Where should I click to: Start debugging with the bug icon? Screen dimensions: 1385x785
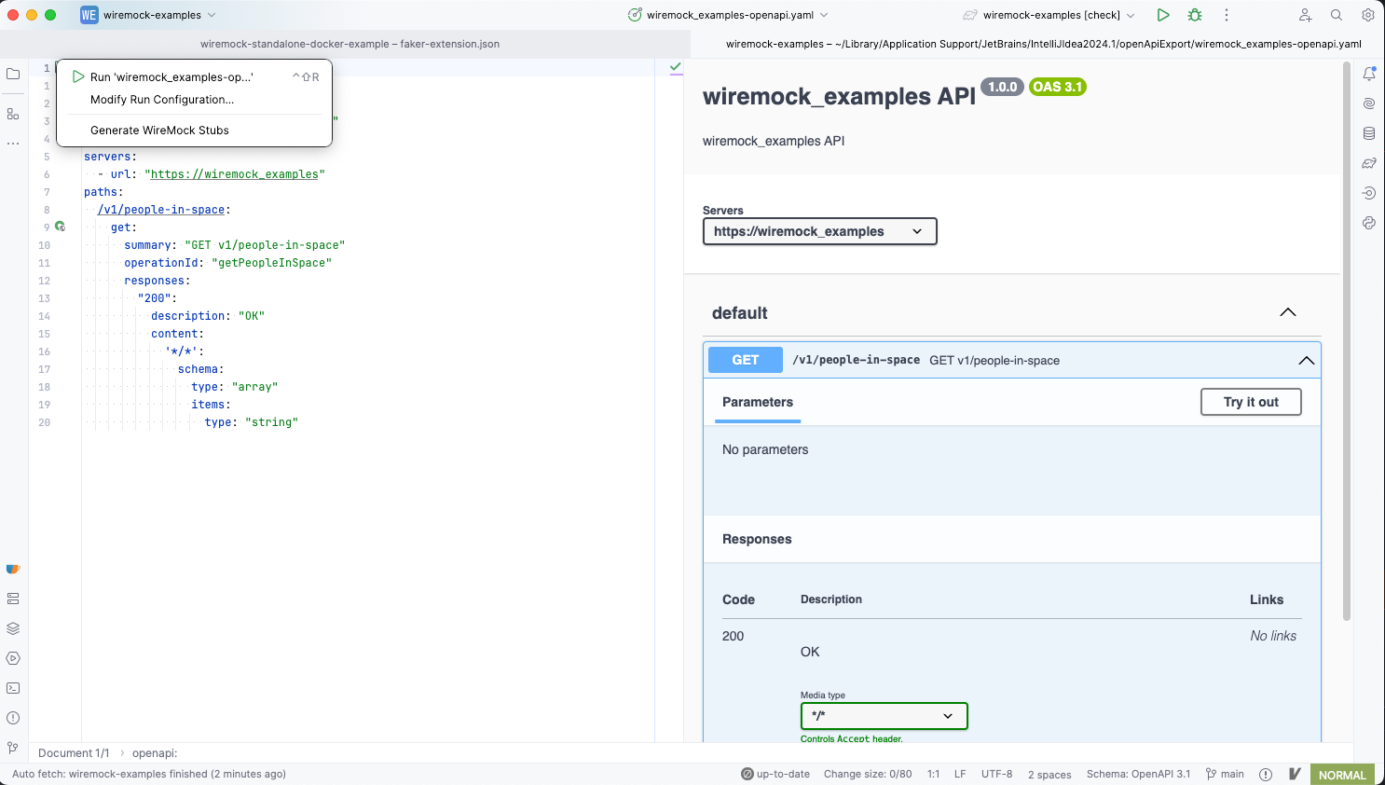[x=1195, y=15]
